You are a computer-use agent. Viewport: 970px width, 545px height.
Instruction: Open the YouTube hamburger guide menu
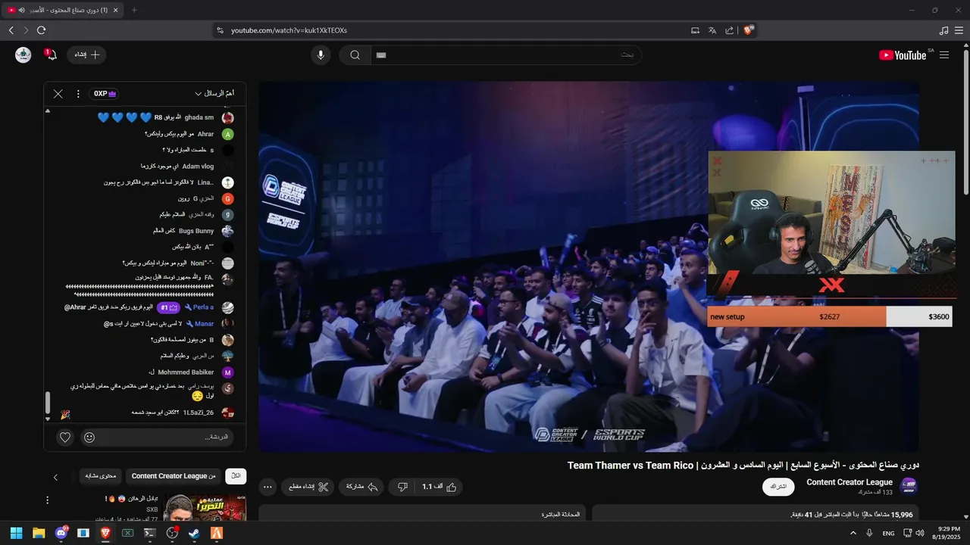pyautogui.click(x=944, y=54)
